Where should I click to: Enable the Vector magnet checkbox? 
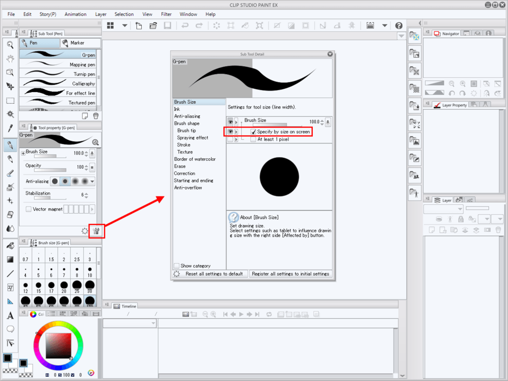29,209
